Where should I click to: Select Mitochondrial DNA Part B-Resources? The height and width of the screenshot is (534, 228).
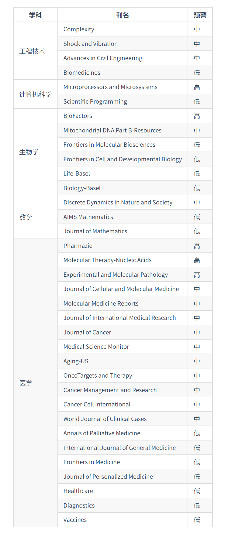(112, 130)
